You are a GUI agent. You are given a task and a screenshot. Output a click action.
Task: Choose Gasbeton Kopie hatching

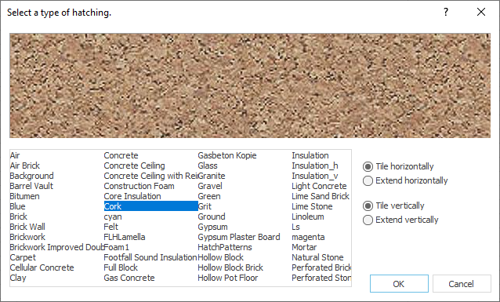[227, 155]
